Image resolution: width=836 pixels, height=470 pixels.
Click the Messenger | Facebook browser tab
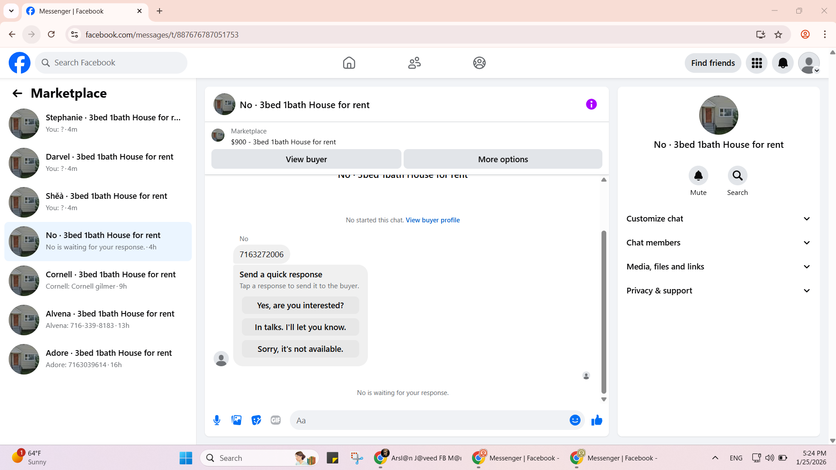pyautogui.click(x=85, y=11)
